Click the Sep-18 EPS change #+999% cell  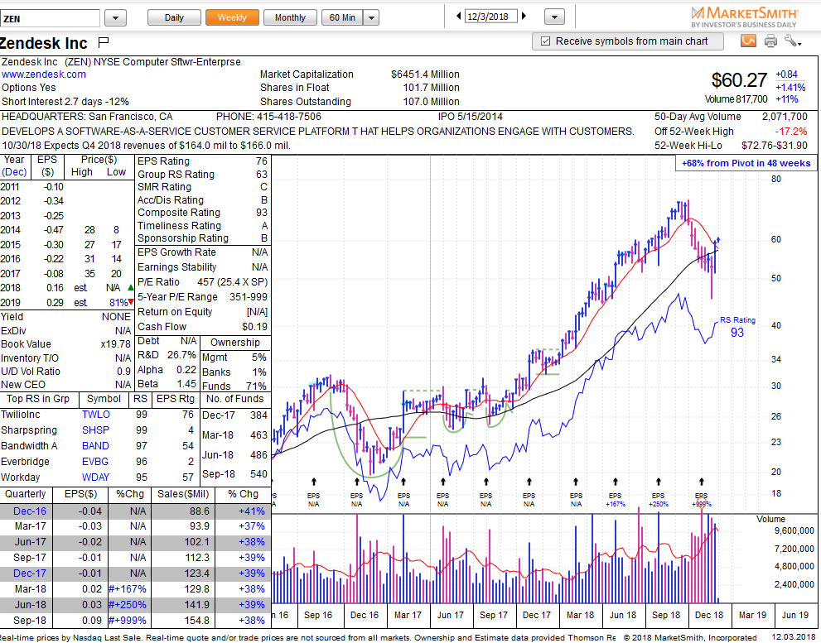point(128,621)
